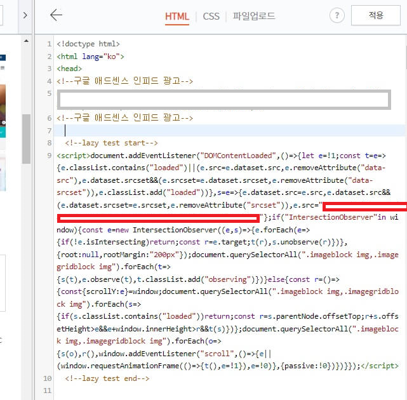The image size is (407, 400).
Task: Click the "scroll" string in code
Action: point(217,354)
